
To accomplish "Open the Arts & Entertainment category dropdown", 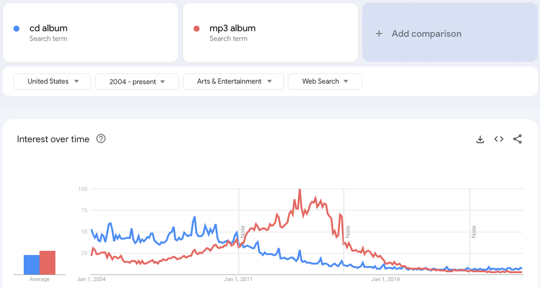I will (x=233, y=81).
